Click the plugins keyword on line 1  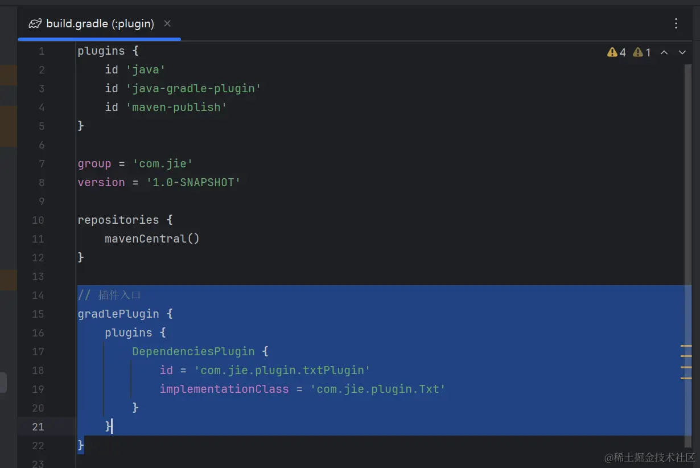[x=101, y=51]
